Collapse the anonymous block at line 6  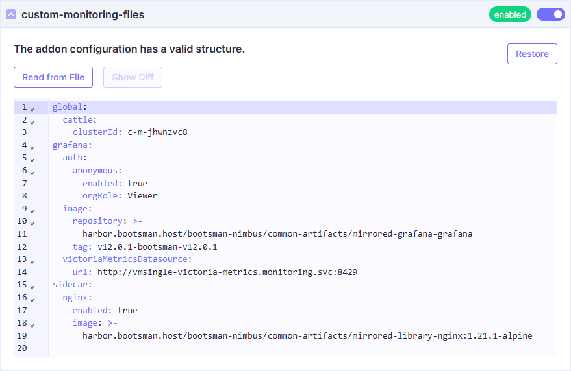click(32, 172)
